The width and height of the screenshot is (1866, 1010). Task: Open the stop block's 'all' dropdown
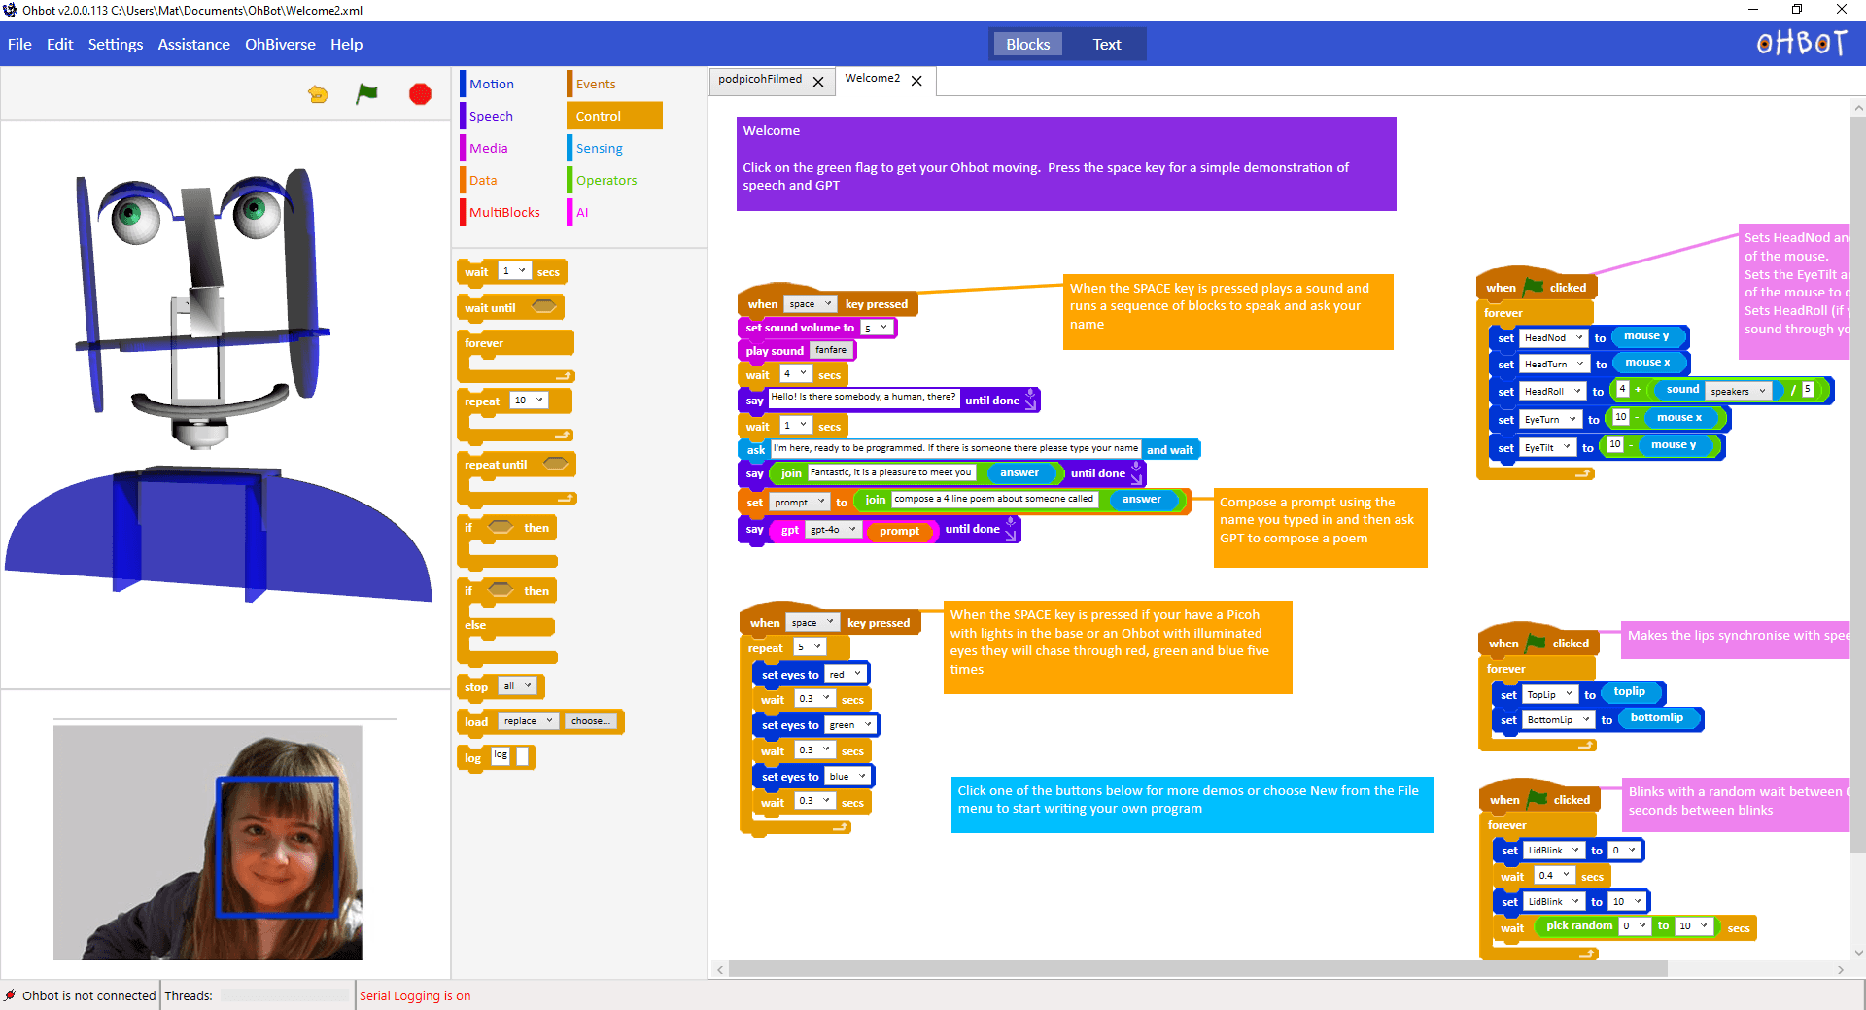point(517,686)
